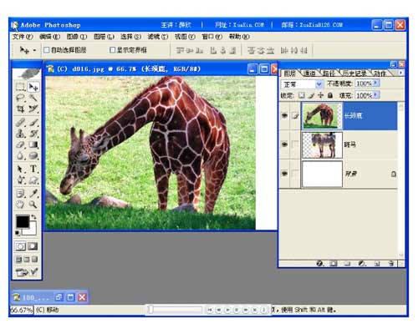Select the Brush tool
Viewport: 418px width, 334px height.
click(x=33, y=122)
